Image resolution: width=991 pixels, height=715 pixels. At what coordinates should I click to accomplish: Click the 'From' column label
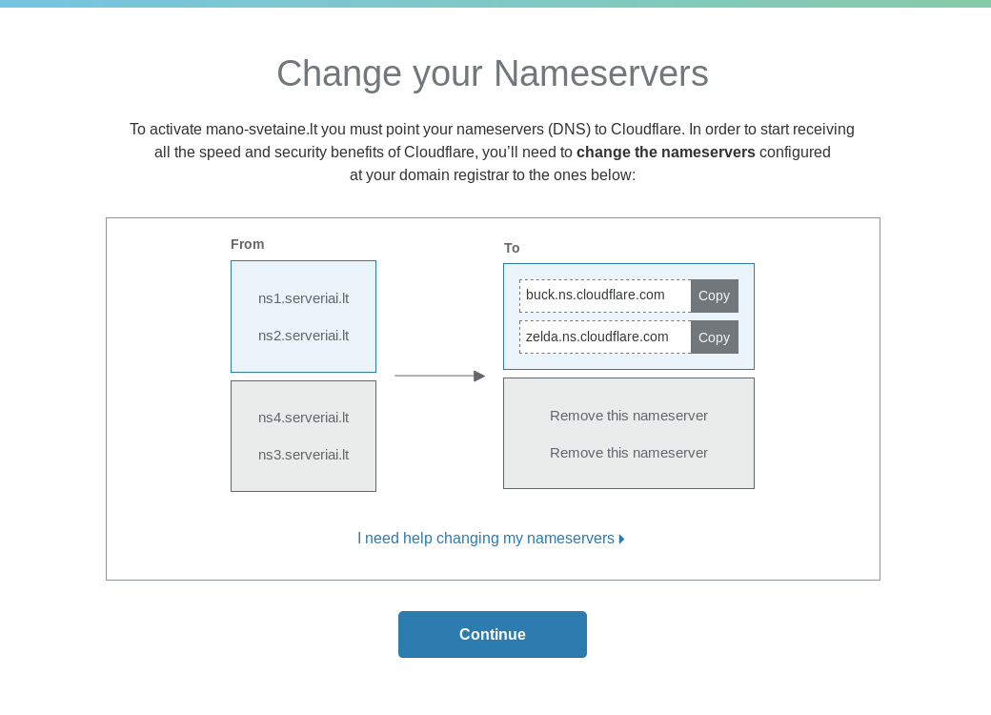247,244
